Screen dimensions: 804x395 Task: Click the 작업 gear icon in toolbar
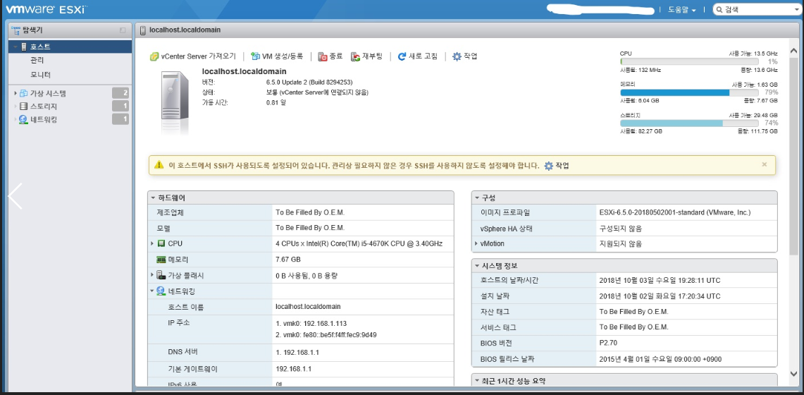457,56
